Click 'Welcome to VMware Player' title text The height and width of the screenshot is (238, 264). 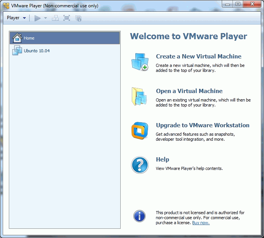[189, 36]
